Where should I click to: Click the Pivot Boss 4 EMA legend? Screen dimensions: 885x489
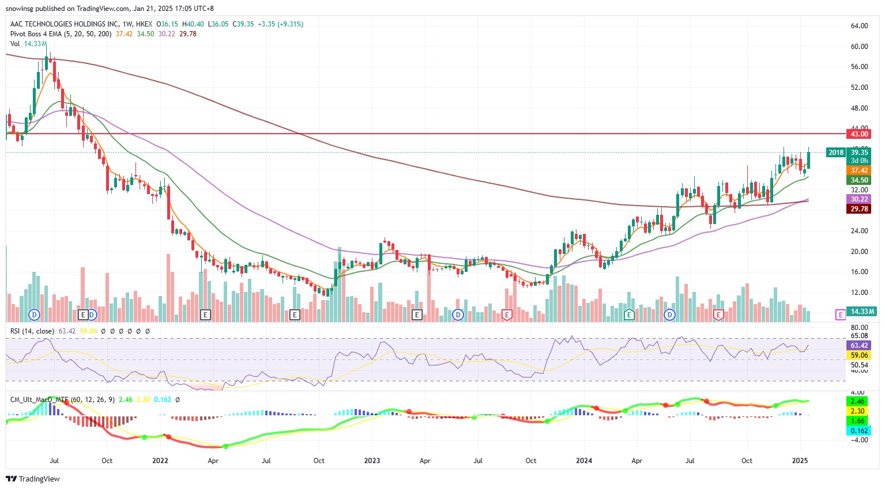pyautogui.click(x=61, y=34)
